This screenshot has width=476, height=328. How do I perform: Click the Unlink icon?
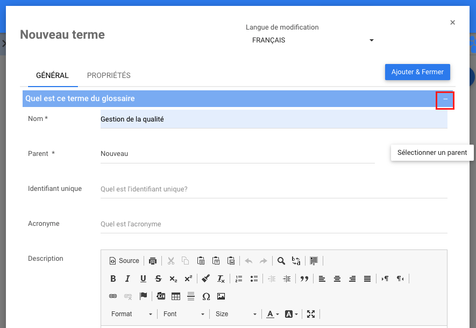click(x=128, y=296)
